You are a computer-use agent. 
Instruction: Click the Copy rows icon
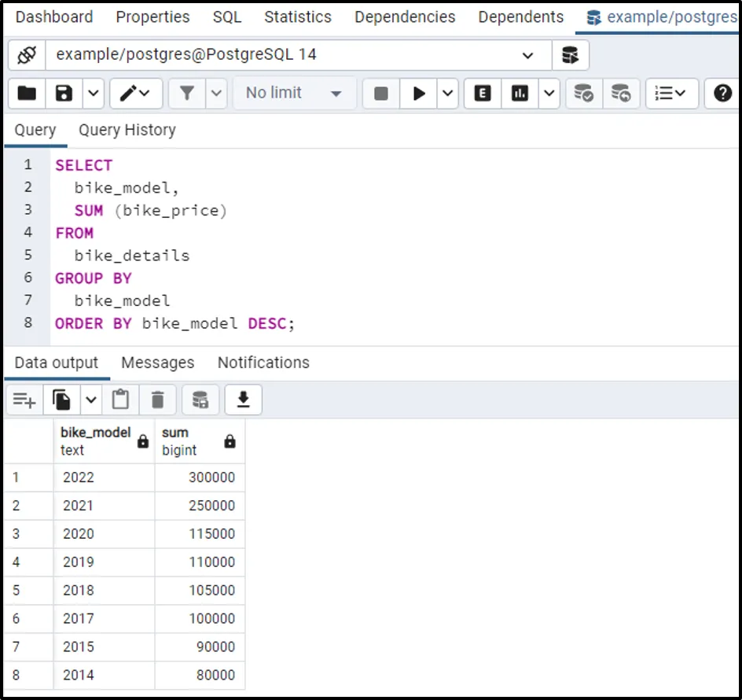(x=62, y=400)
